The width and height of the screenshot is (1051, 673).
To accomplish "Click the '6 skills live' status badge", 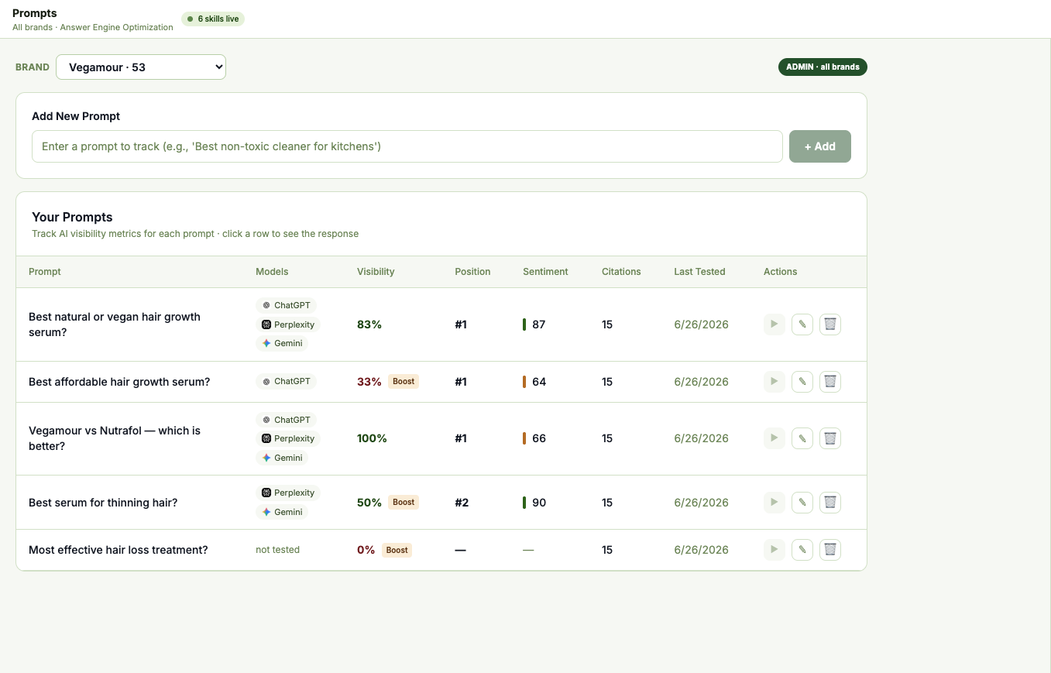I will tap(213, 19).
